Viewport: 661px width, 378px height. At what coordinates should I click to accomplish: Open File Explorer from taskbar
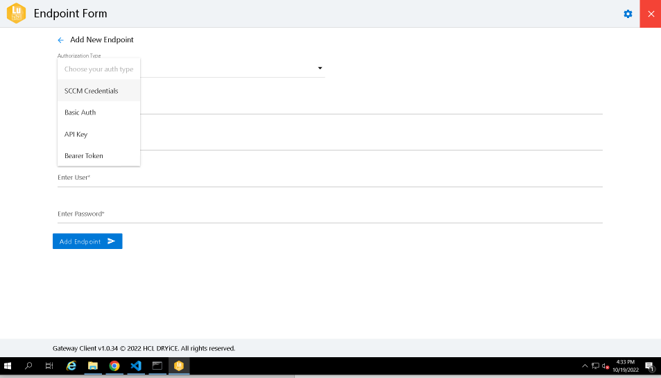93,366
